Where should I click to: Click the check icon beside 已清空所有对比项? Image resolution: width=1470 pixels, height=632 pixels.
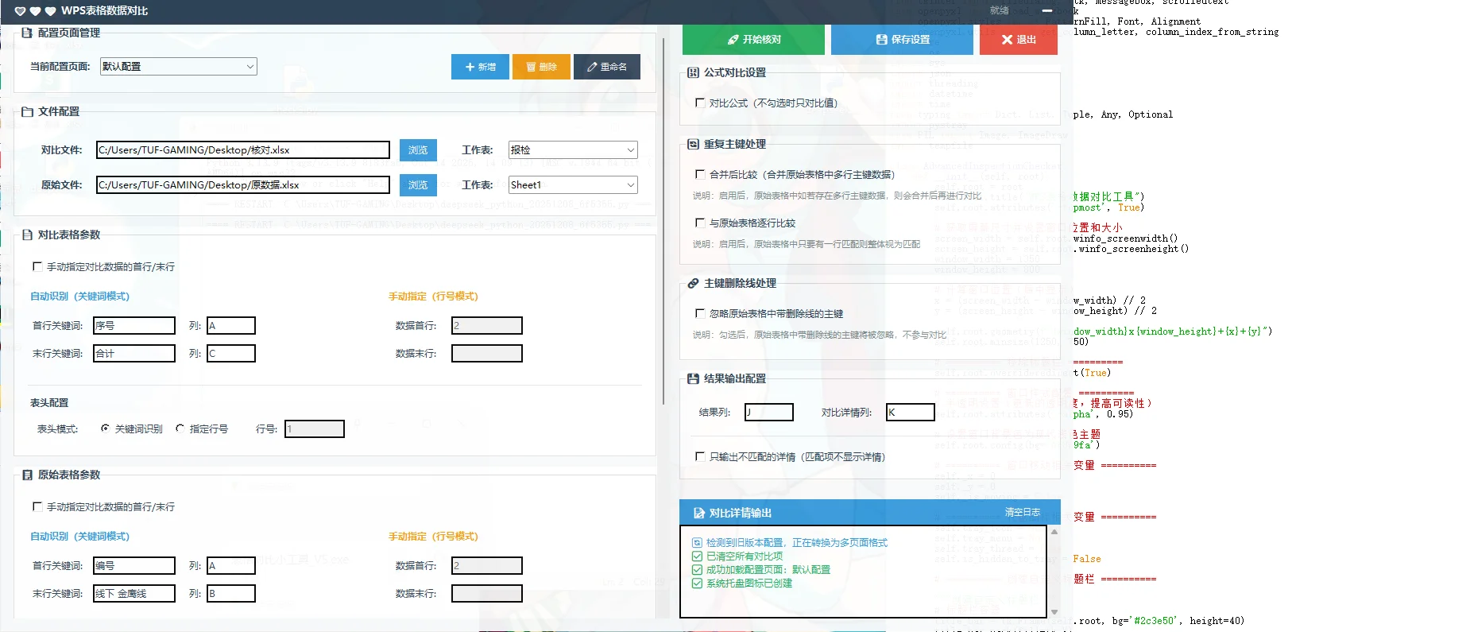[697, 556]
